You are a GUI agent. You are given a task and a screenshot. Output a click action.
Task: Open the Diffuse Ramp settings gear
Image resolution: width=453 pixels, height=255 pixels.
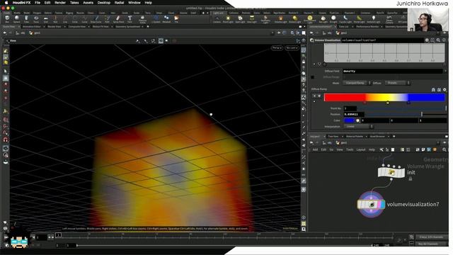445,90
